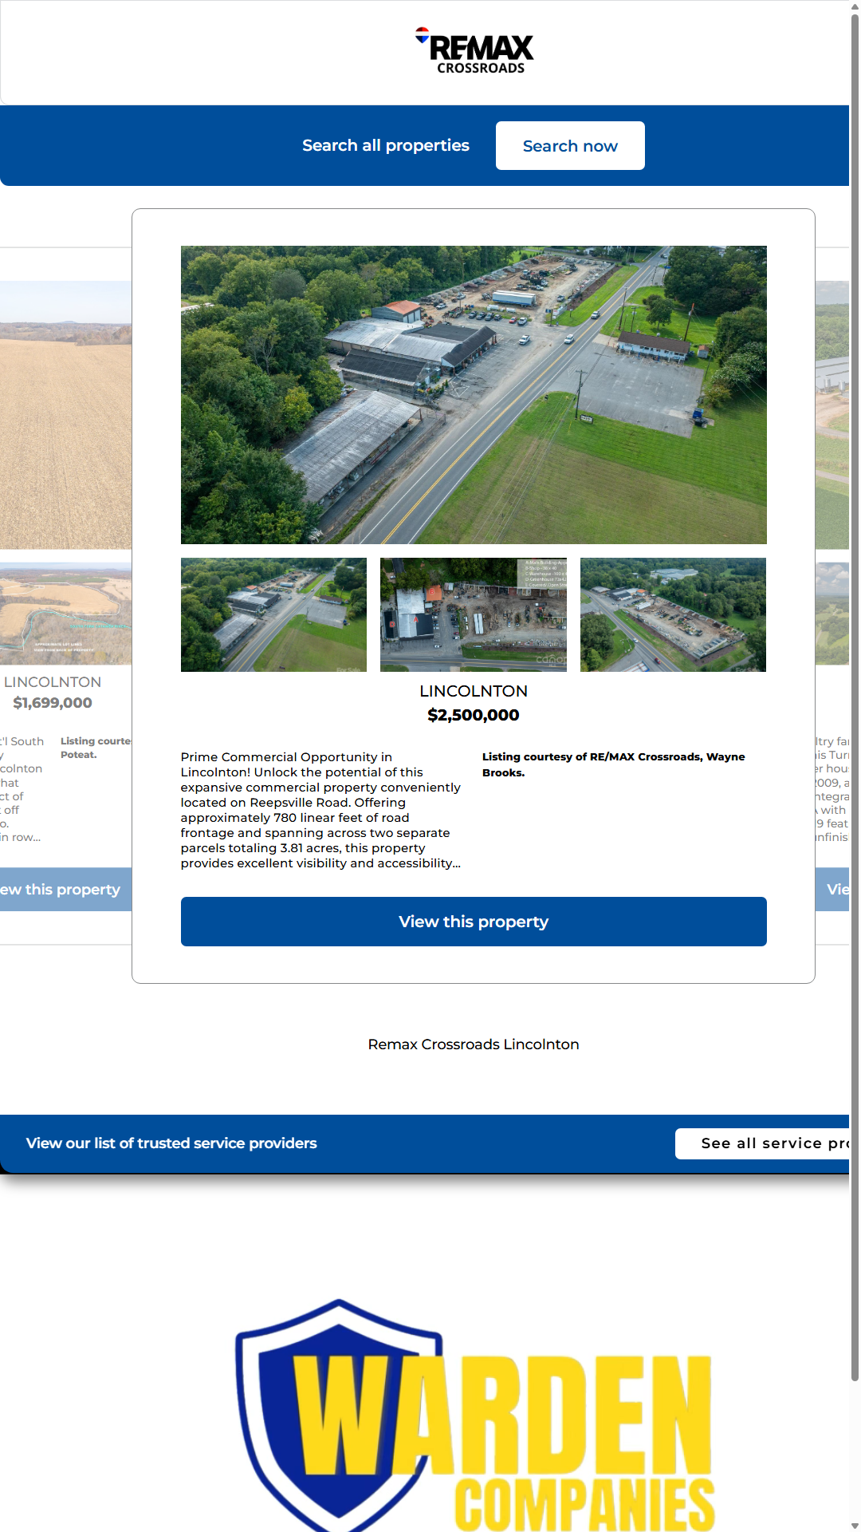Click View this property for $2,500,000 listing
Screen dimensions: 861x1532
coord(474,922)
